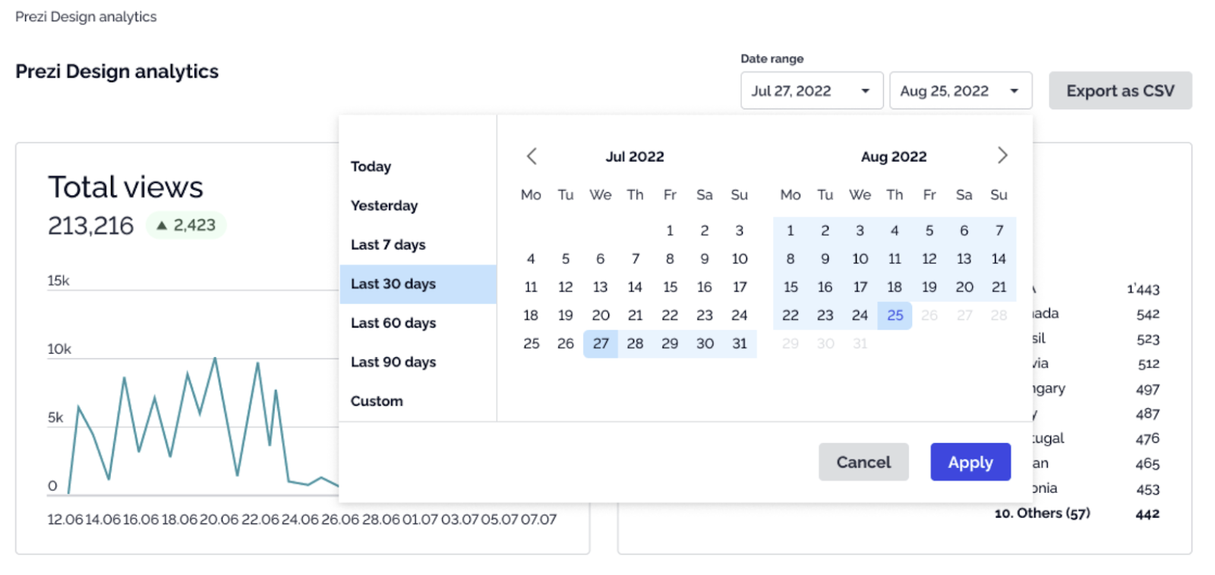Click the Export as CSV button
The width and height of the screenshot is (1215, 575).
click(1119, 90)
